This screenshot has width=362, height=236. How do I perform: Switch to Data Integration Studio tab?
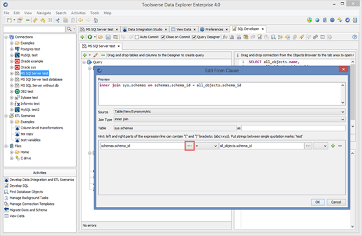[x=145, y=29]
